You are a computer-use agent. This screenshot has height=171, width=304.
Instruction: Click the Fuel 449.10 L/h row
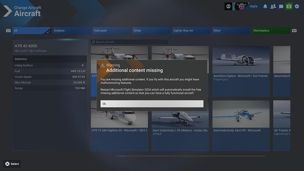point(50,71)
